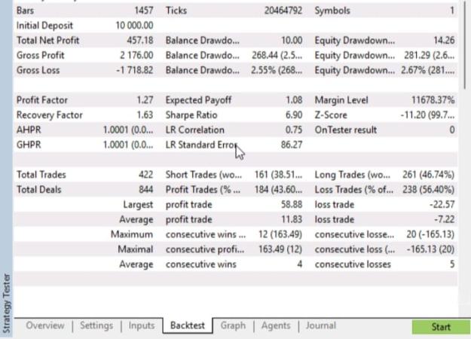Open the Inputs tab
This screenshot has height=339, width=471.
tap(142, 325)
